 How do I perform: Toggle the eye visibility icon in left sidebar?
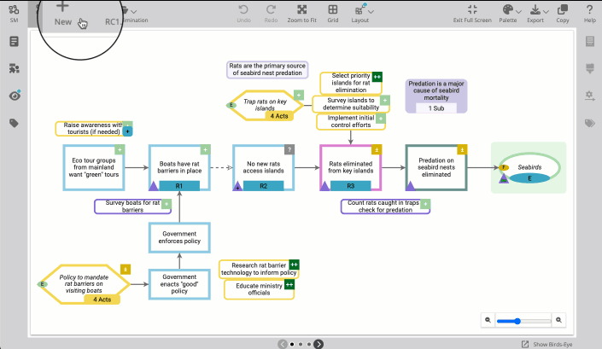tap(15, 96)
